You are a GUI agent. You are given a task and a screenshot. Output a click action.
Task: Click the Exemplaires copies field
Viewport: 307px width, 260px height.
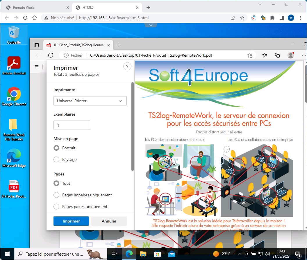coord(72,125)
